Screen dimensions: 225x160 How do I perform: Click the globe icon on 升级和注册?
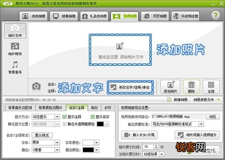pyautogui.click(x=176, y=16)
